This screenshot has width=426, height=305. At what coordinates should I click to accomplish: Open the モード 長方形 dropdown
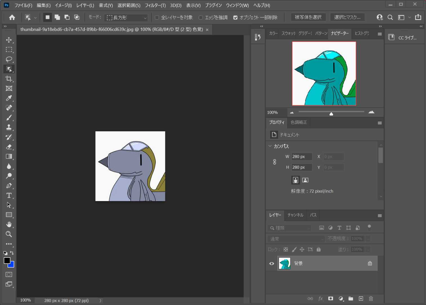(x=126, y=18)
